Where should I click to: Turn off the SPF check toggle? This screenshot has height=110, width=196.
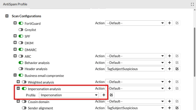click(21, 36)
